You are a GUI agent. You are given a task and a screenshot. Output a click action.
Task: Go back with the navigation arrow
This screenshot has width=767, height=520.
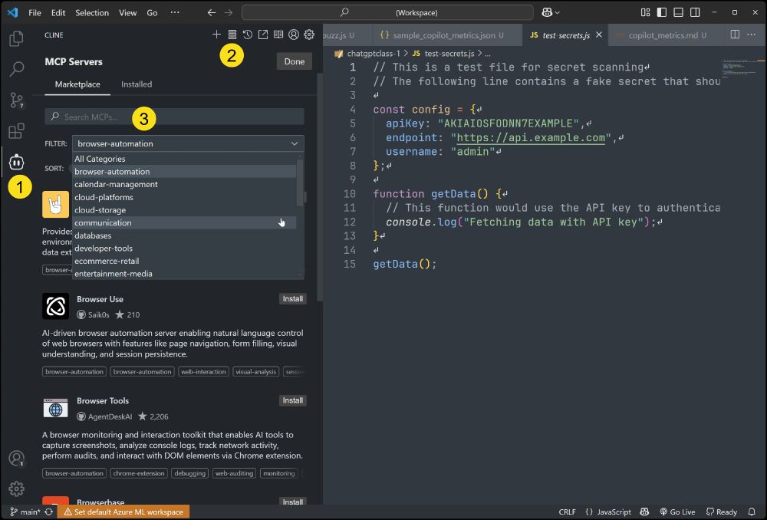[212, 13]
